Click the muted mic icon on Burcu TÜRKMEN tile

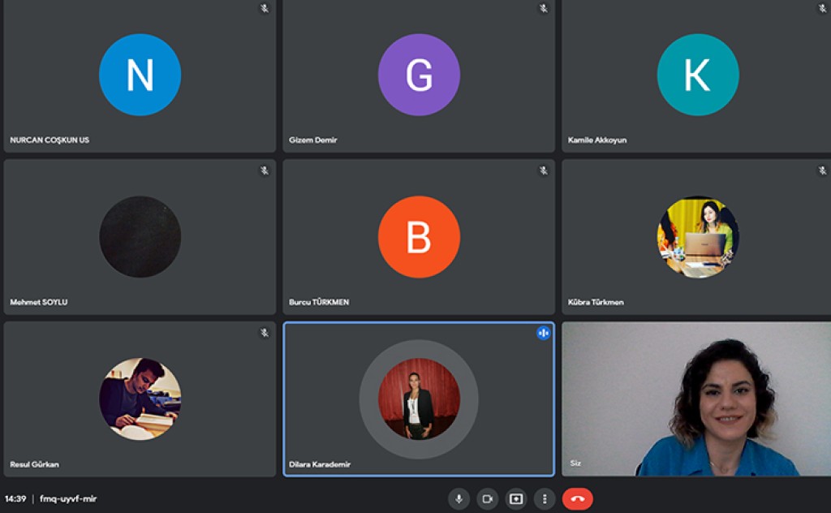pos(543,170)
